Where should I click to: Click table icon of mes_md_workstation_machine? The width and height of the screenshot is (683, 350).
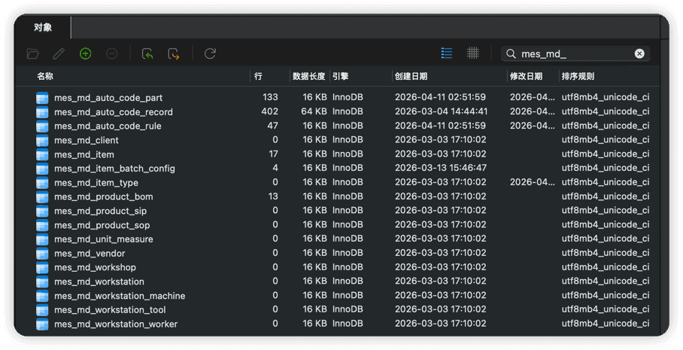(x=42, y=296)
